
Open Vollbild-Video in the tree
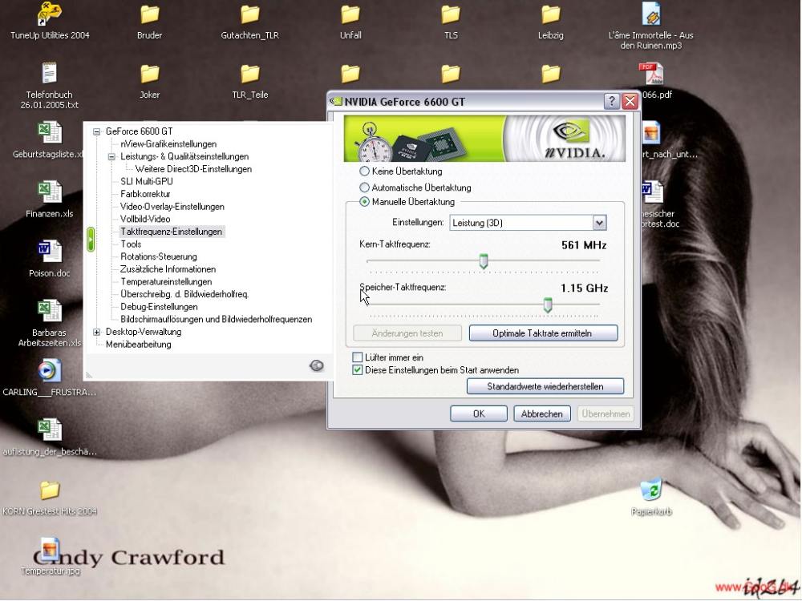(145, 220)
